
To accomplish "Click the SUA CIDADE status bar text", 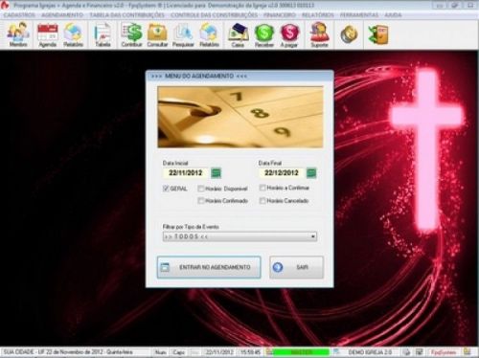I will click(68, 352).
